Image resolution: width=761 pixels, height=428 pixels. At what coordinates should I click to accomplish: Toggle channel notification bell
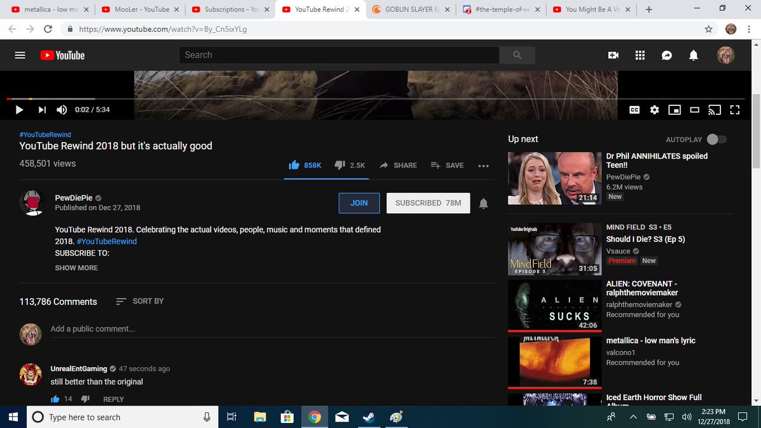click(483, 203)
